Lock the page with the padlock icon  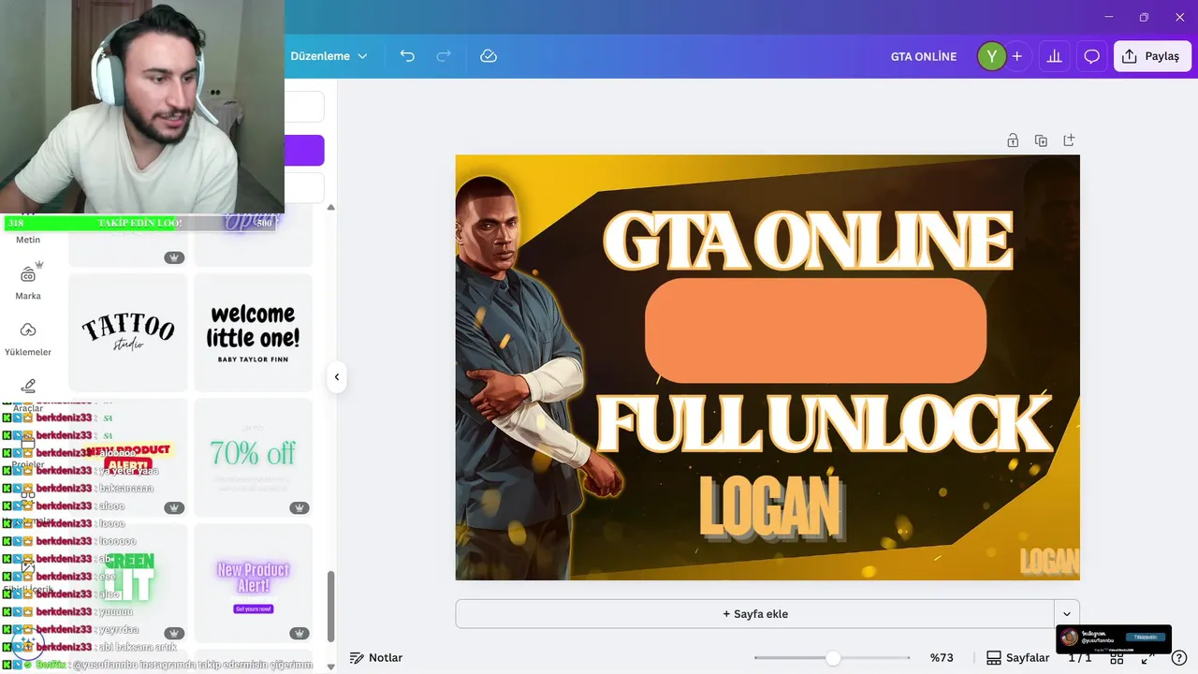pos(1013,140)
